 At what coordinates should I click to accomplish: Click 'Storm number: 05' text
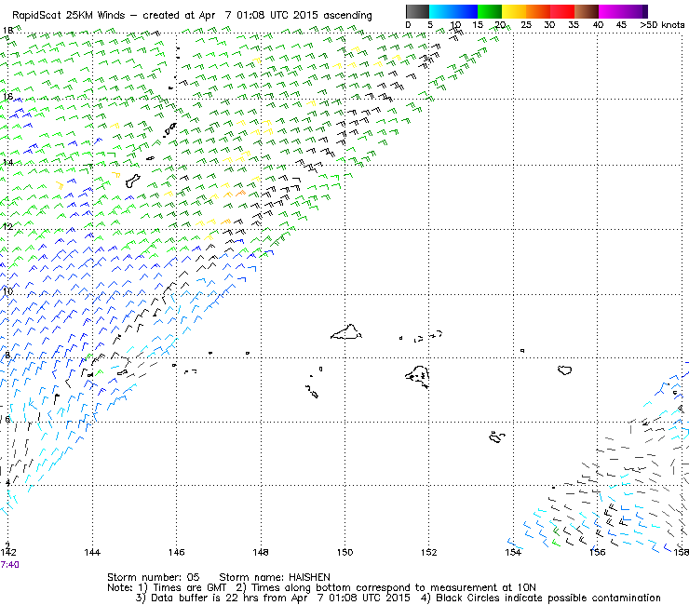(x=154, y=577)
